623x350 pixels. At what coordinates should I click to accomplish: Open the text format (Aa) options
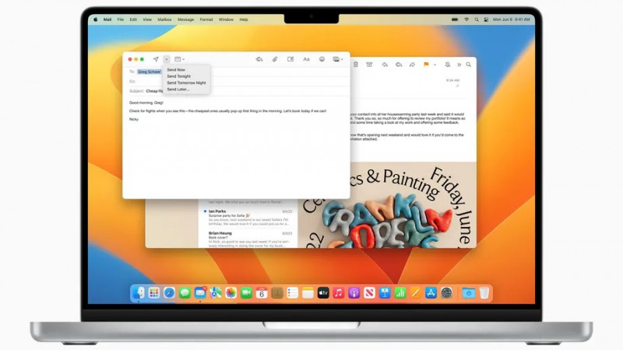(306, 59)
